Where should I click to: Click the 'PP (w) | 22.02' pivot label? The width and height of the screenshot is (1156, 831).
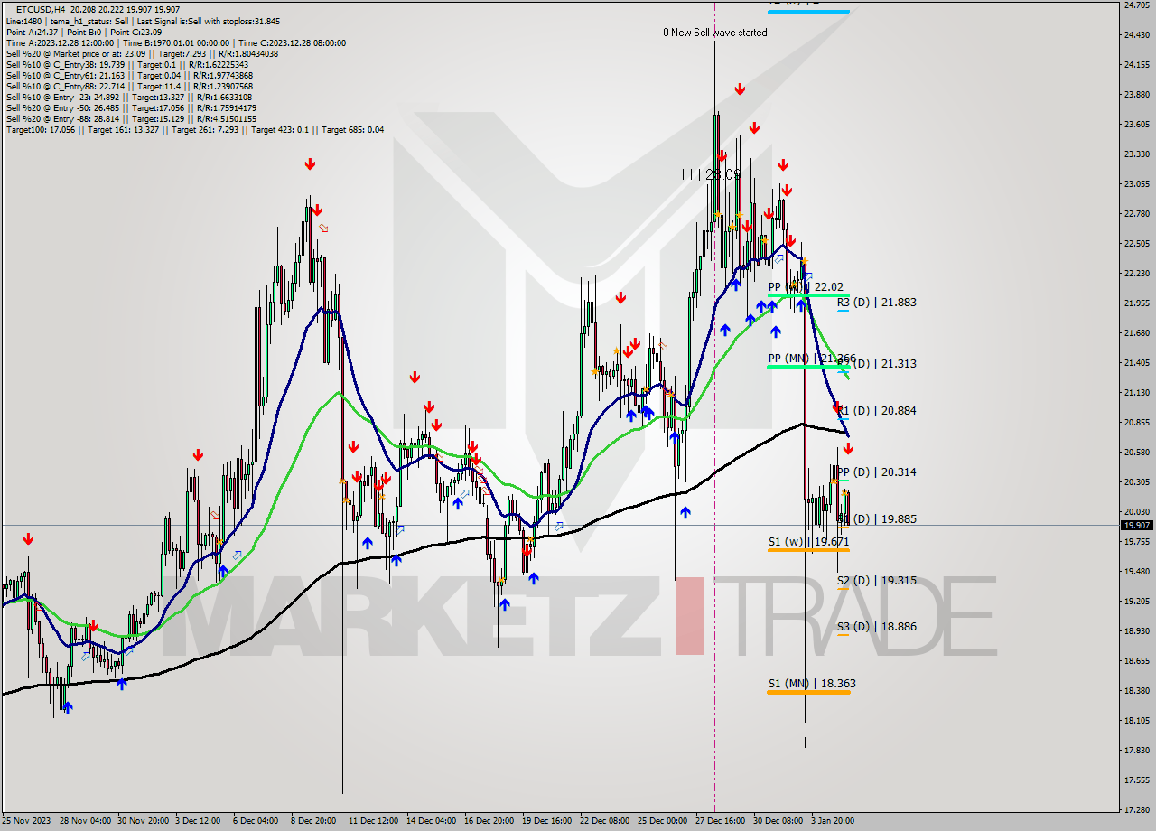(806, 287)
